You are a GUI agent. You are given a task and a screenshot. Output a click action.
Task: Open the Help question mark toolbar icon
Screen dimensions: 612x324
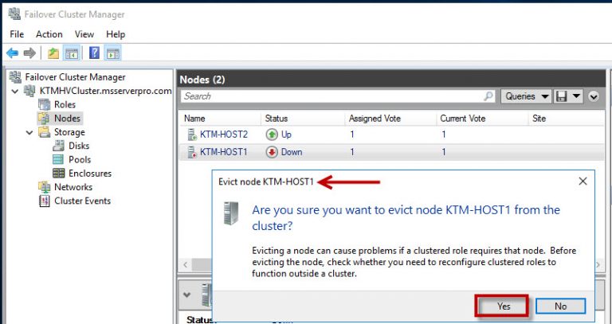click(x=94, y=53)
